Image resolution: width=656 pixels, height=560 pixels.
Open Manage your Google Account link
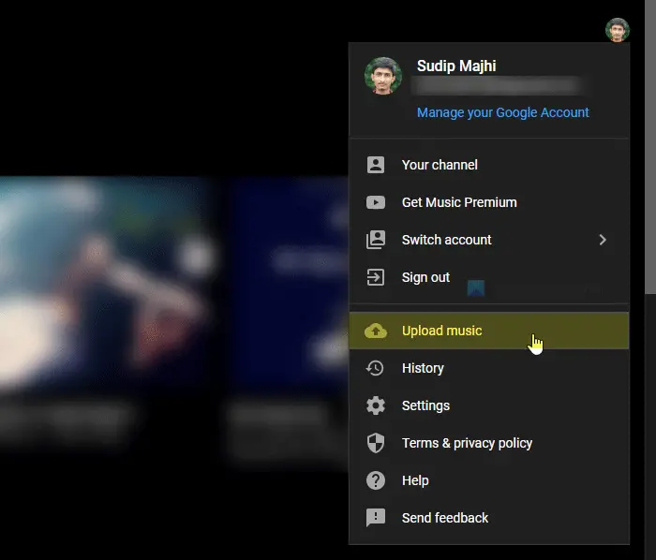pyautogui.click(x=503, y=112)
